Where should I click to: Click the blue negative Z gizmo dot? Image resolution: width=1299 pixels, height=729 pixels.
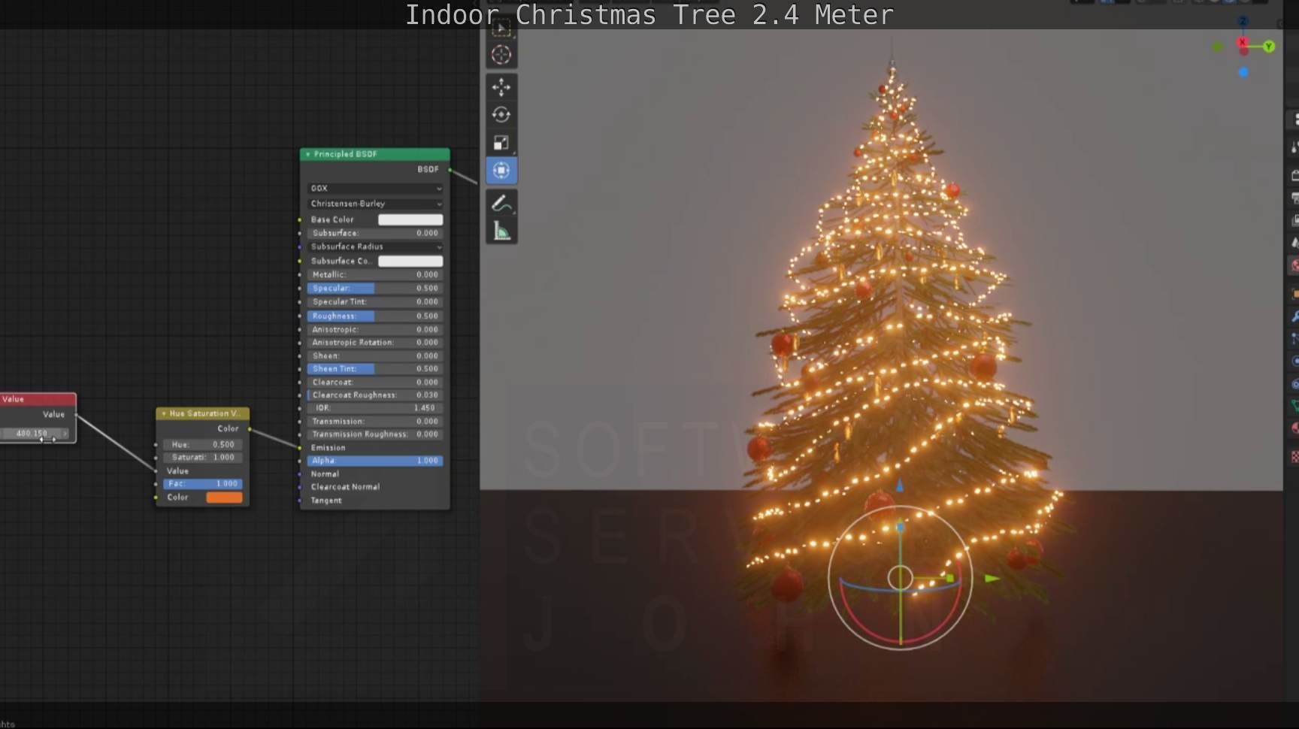pyautogui.click(x=1243, y=72)
